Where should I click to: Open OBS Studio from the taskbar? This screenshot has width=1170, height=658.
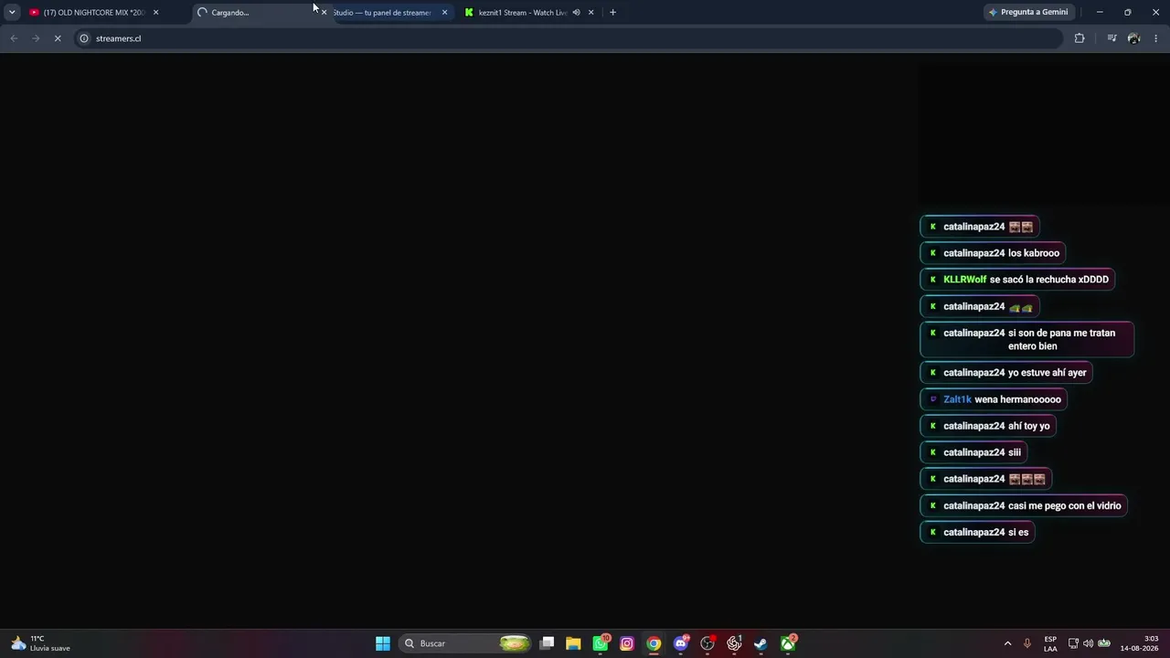(707, 643)
